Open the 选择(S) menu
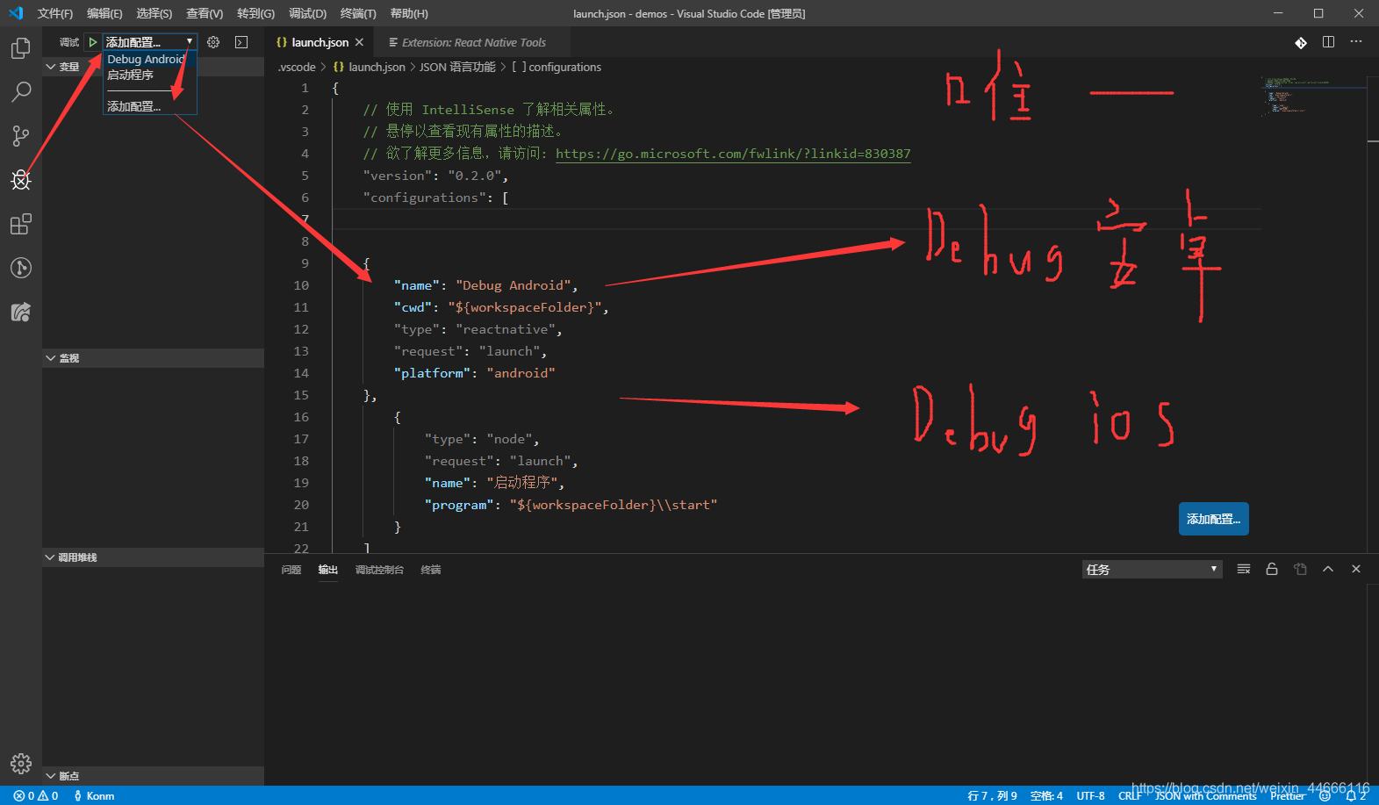 [x=154, y=13]
